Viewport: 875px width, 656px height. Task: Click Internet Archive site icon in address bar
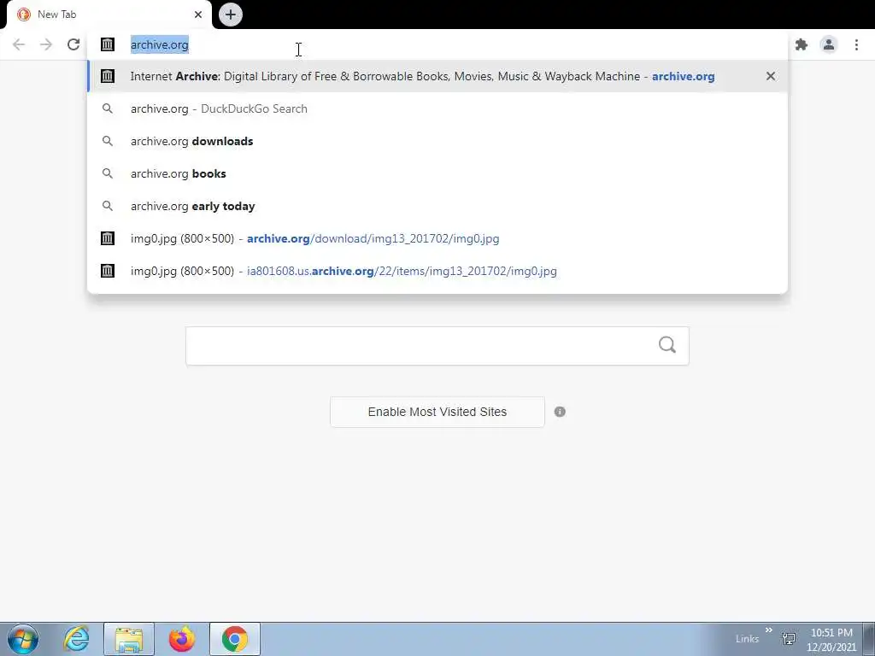pyautogui.click(x=107, y=44)
